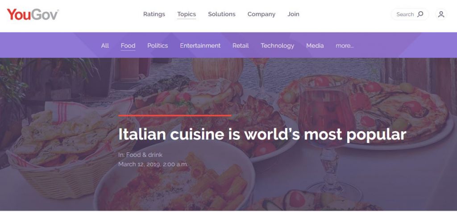The image size is (457, 212).
Task: Select the Retail topic tab
Action: point(241,46)
